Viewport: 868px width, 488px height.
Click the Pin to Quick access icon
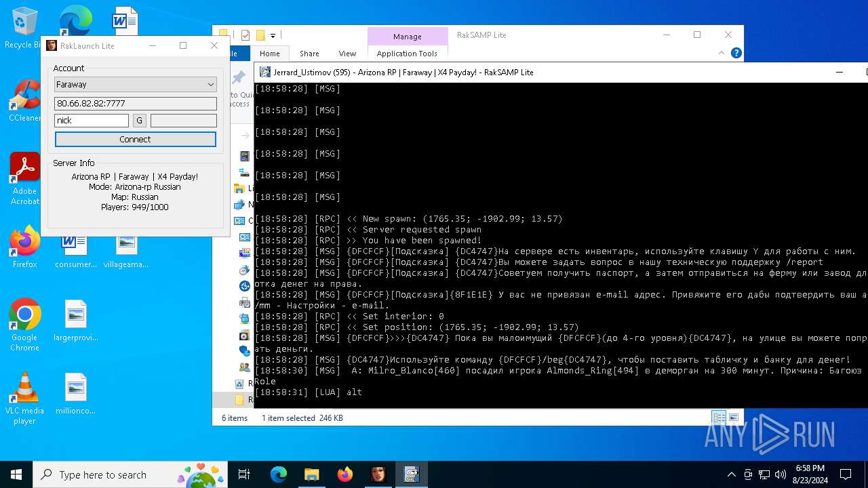[x=239, y=78]
